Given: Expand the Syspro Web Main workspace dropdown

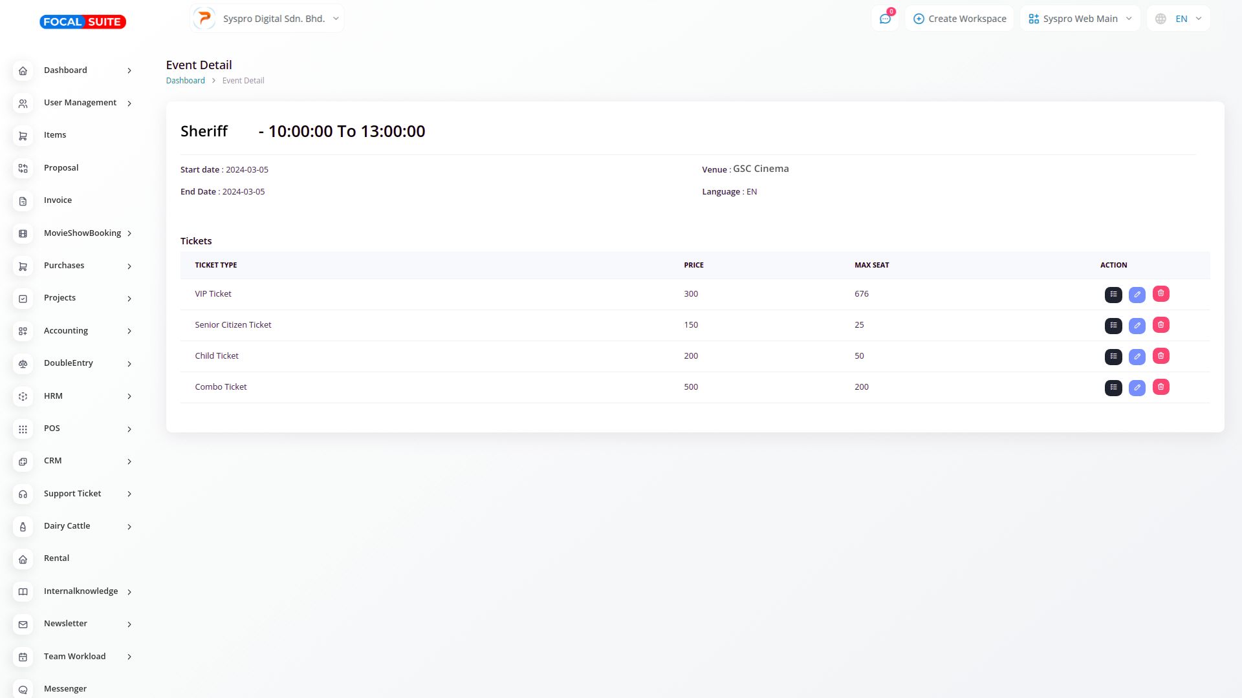Looking at the screenshot, I should (1080, 19).
